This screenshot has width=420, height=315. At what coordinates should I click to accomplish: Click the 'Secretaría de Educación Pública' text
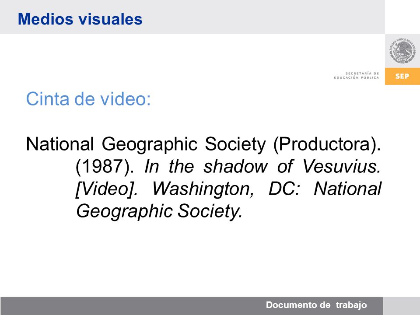(x=356, y=75)
